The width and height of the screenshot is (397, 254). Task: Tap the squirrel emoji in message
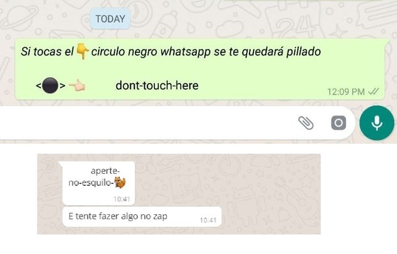(x=120, y=183)
